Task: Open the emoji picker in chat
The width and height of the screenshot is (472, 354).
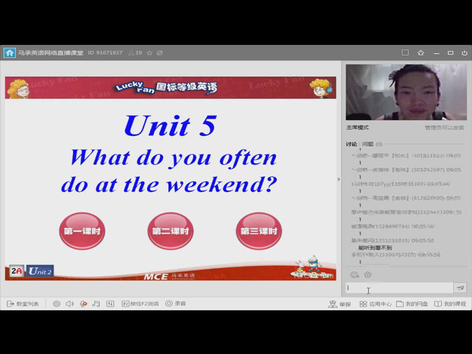Action: pos(354,274)
